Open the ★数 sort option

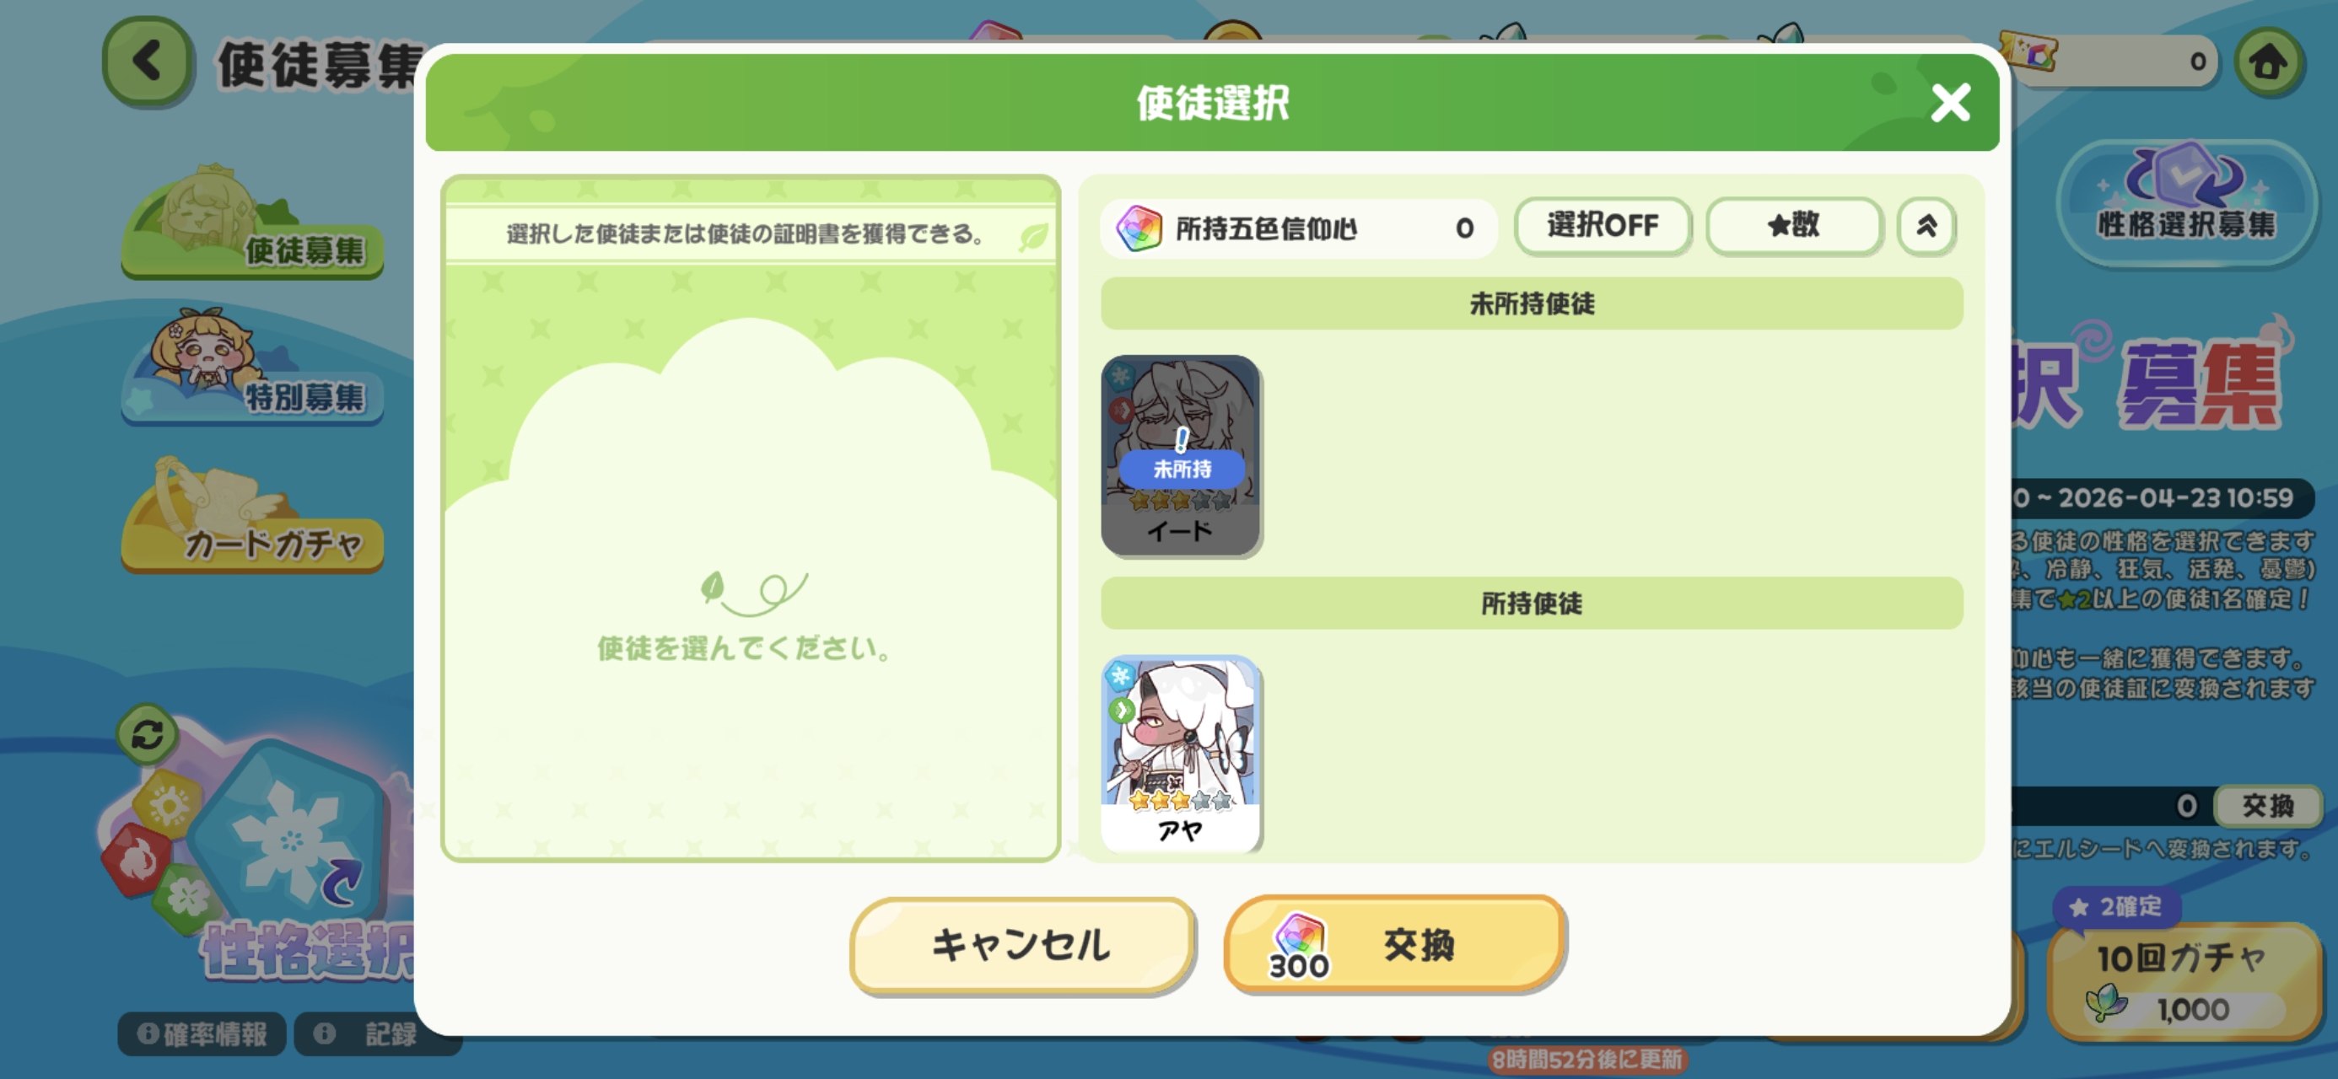coord(1793,225)
